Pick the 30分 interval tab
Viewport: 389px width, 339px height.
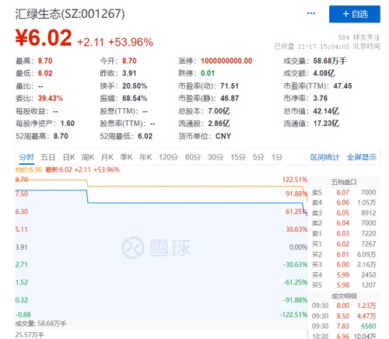point(216,157)
